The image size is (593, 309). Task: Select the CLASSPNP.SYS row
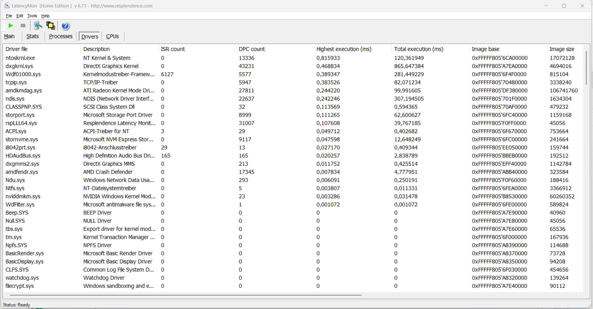293,107
